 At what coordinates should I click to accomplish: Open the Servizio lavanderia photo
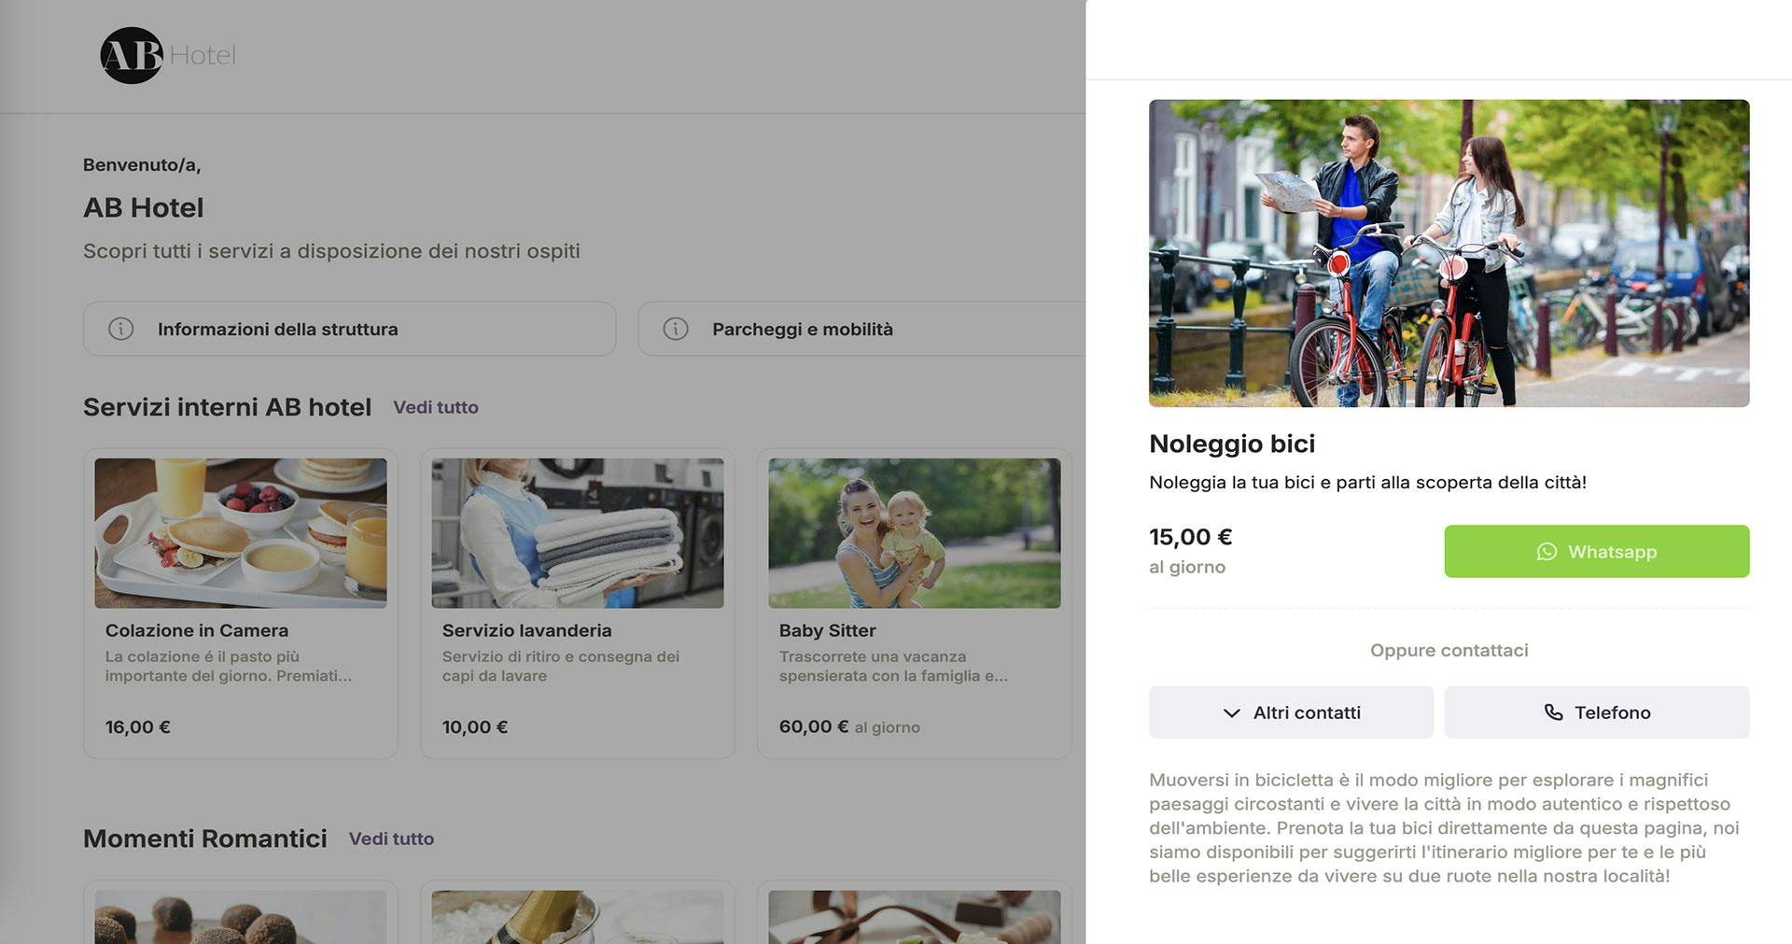click(578, 533)
